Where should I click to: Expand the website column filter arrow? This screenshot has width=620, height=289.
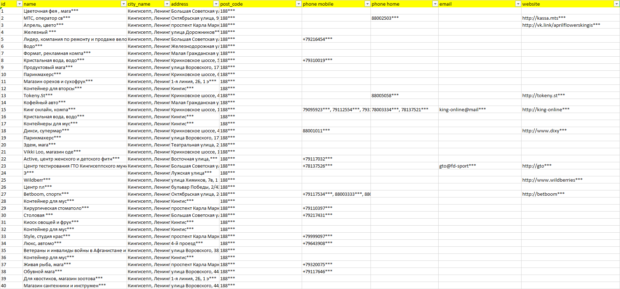coord(617,4)
